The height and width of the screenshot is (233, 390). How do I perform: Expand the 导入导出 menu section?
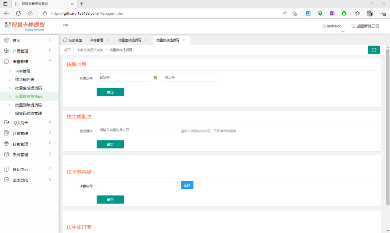point(29,122)
